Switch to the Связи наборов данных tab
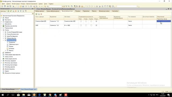 point(53,11)
